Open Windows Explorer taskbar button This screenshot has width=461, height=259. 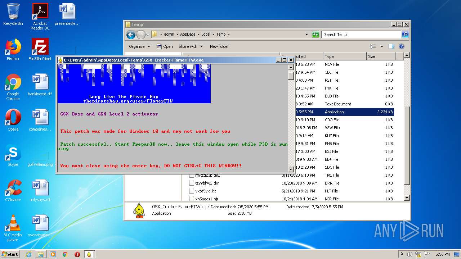tap(41, 254)
